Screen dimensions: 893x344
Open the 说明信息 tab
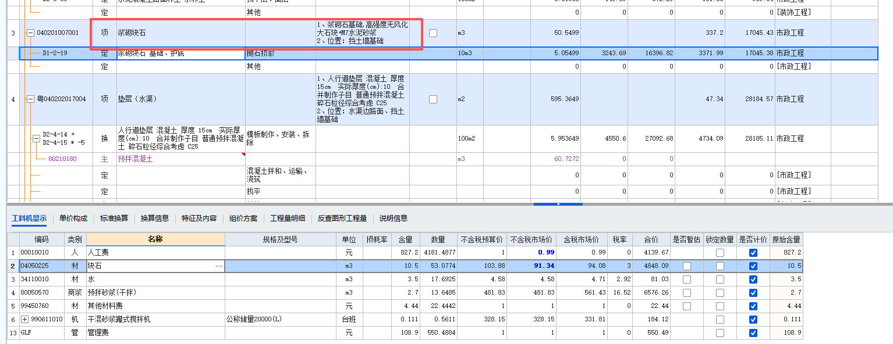(394, 218)
